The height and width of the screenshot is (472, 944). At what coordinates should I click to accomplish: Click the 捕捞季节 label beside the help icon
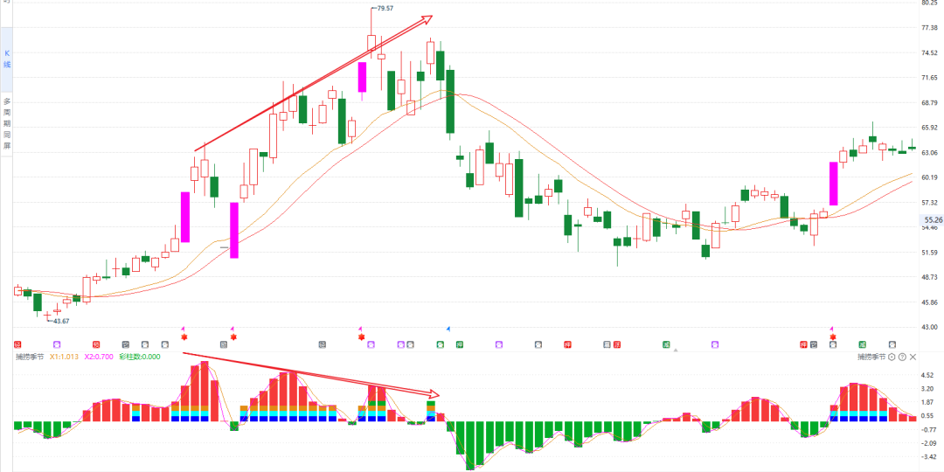click(871, 357)
